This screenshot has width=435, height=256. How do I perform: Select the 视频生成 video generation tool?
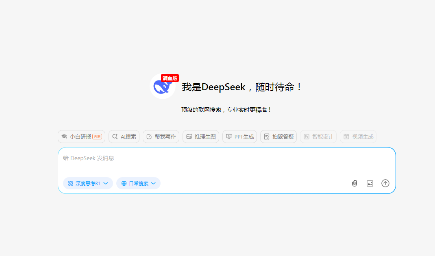[x=358, y=137]
